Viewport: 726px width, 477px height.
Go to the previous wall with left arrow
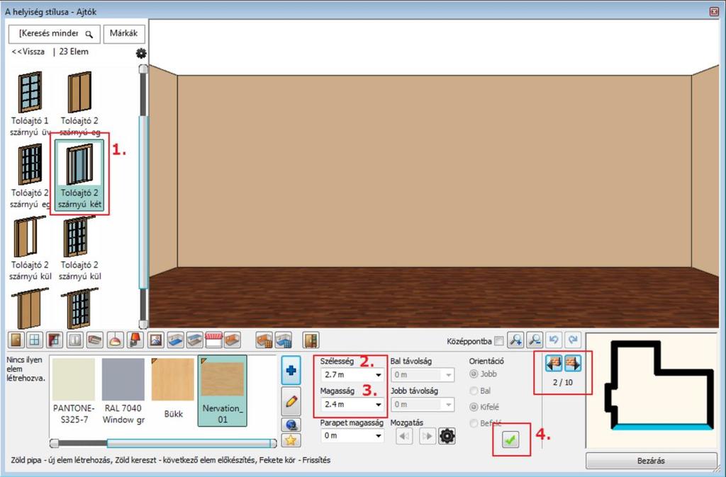click(x=554, y=363)
